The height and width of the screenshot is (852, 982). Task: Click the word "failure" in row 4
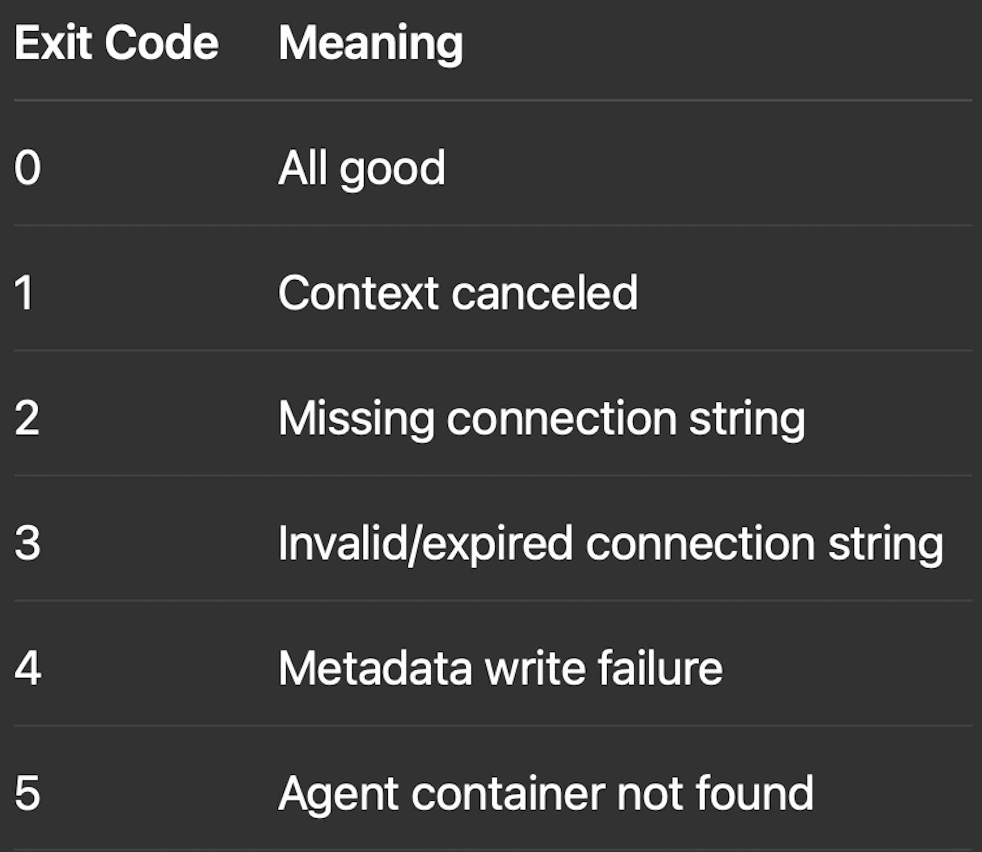point(660,668)
